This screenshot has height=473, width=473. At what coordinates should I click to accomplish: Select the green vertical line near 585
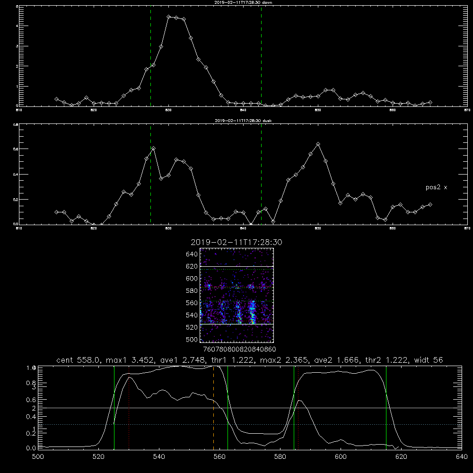coord(294,408)
